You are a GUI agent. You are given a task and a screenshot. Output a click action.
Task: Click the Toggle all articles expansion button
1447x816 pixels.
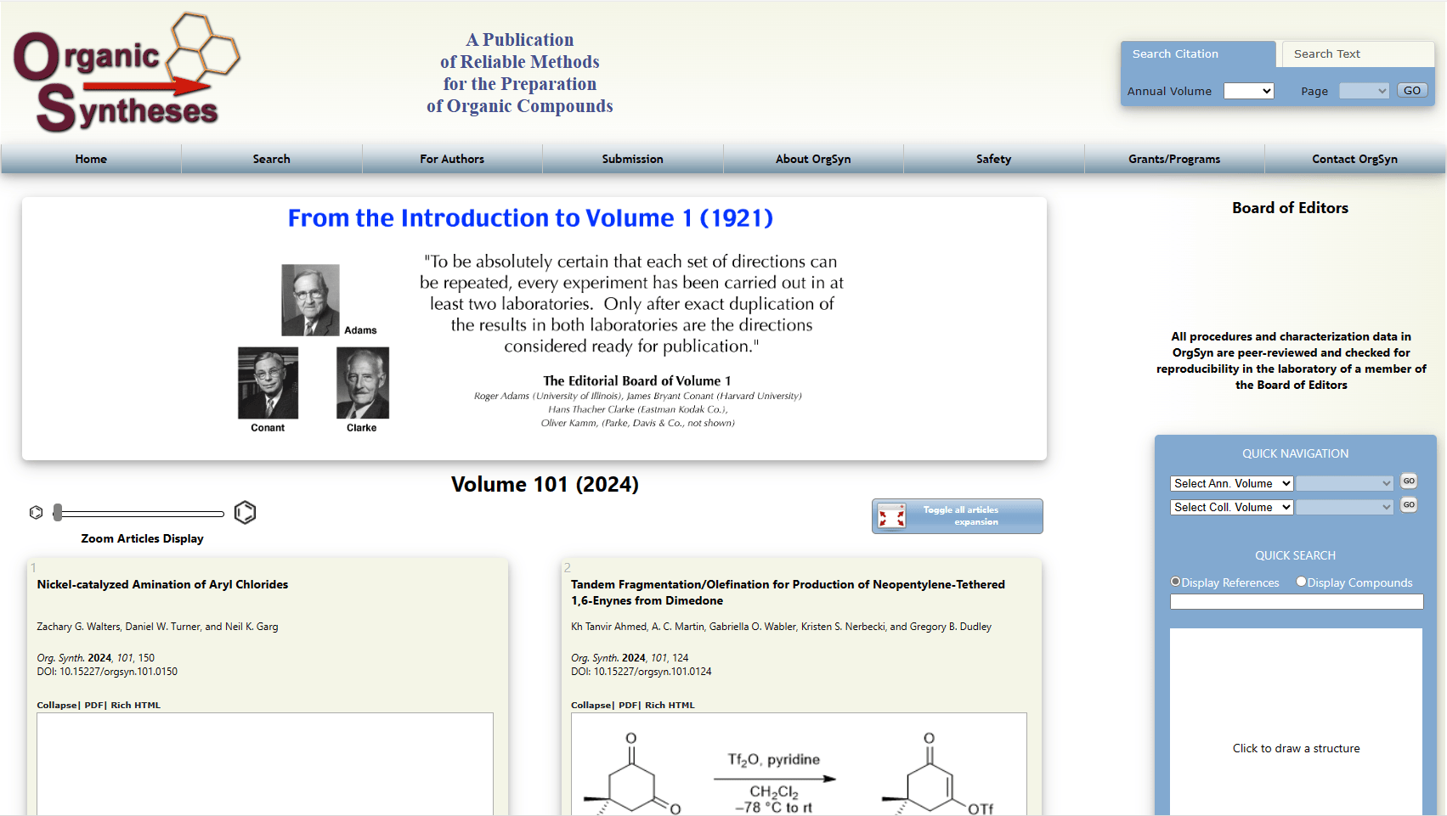pyautogui.click(x=958, y=516)
